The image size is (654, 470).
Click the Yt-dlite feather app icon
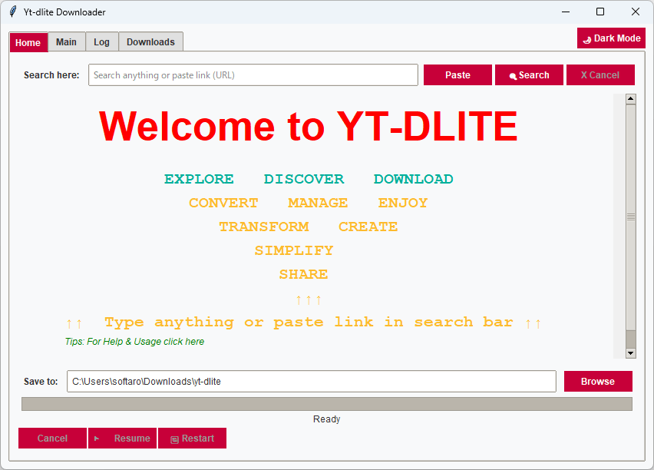pos(13,12)
